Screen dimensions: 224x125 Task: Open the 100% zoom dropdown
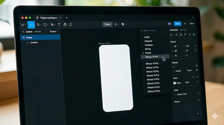(192, 23)
